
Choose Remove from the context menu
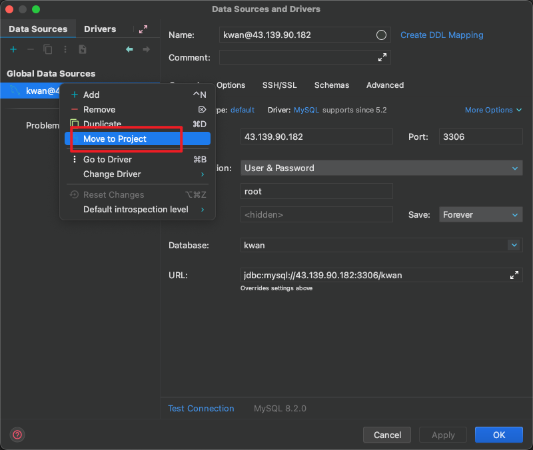137,109
